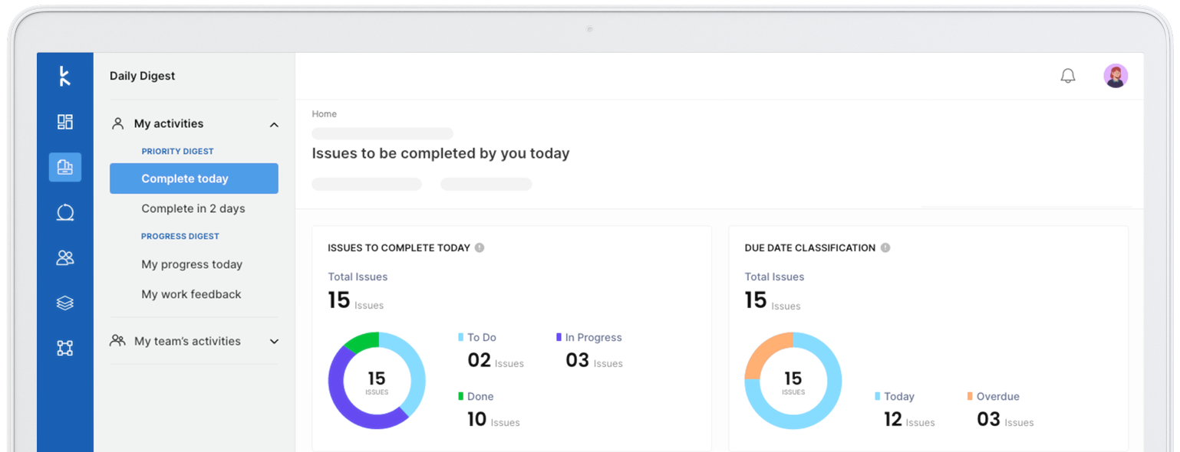
Task: Open the team members sidebar icon
Action: (x=65, y=258)
